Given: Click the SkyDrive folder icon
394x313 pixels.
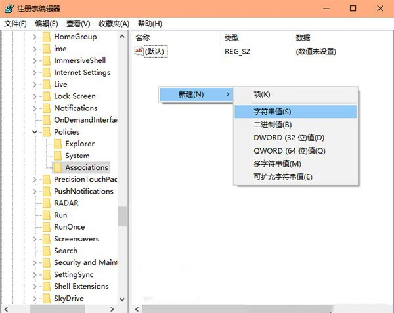Looking at the screenshot, I should click(47, 298).
